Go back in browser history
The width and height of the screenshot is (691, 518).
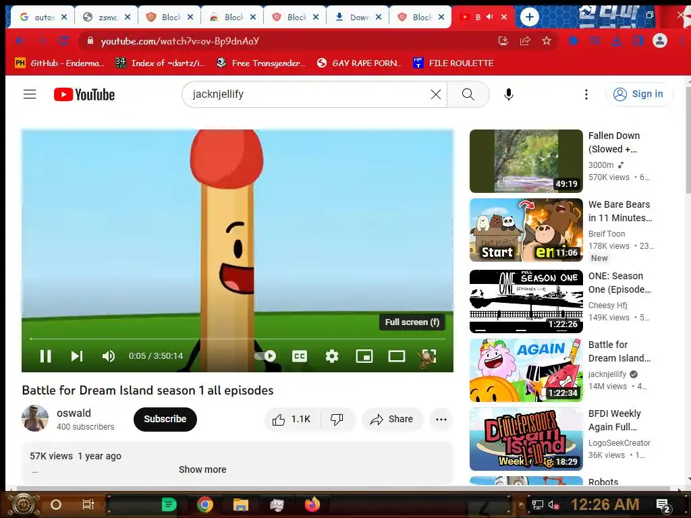pyautogui.click(x=20, y=41)
